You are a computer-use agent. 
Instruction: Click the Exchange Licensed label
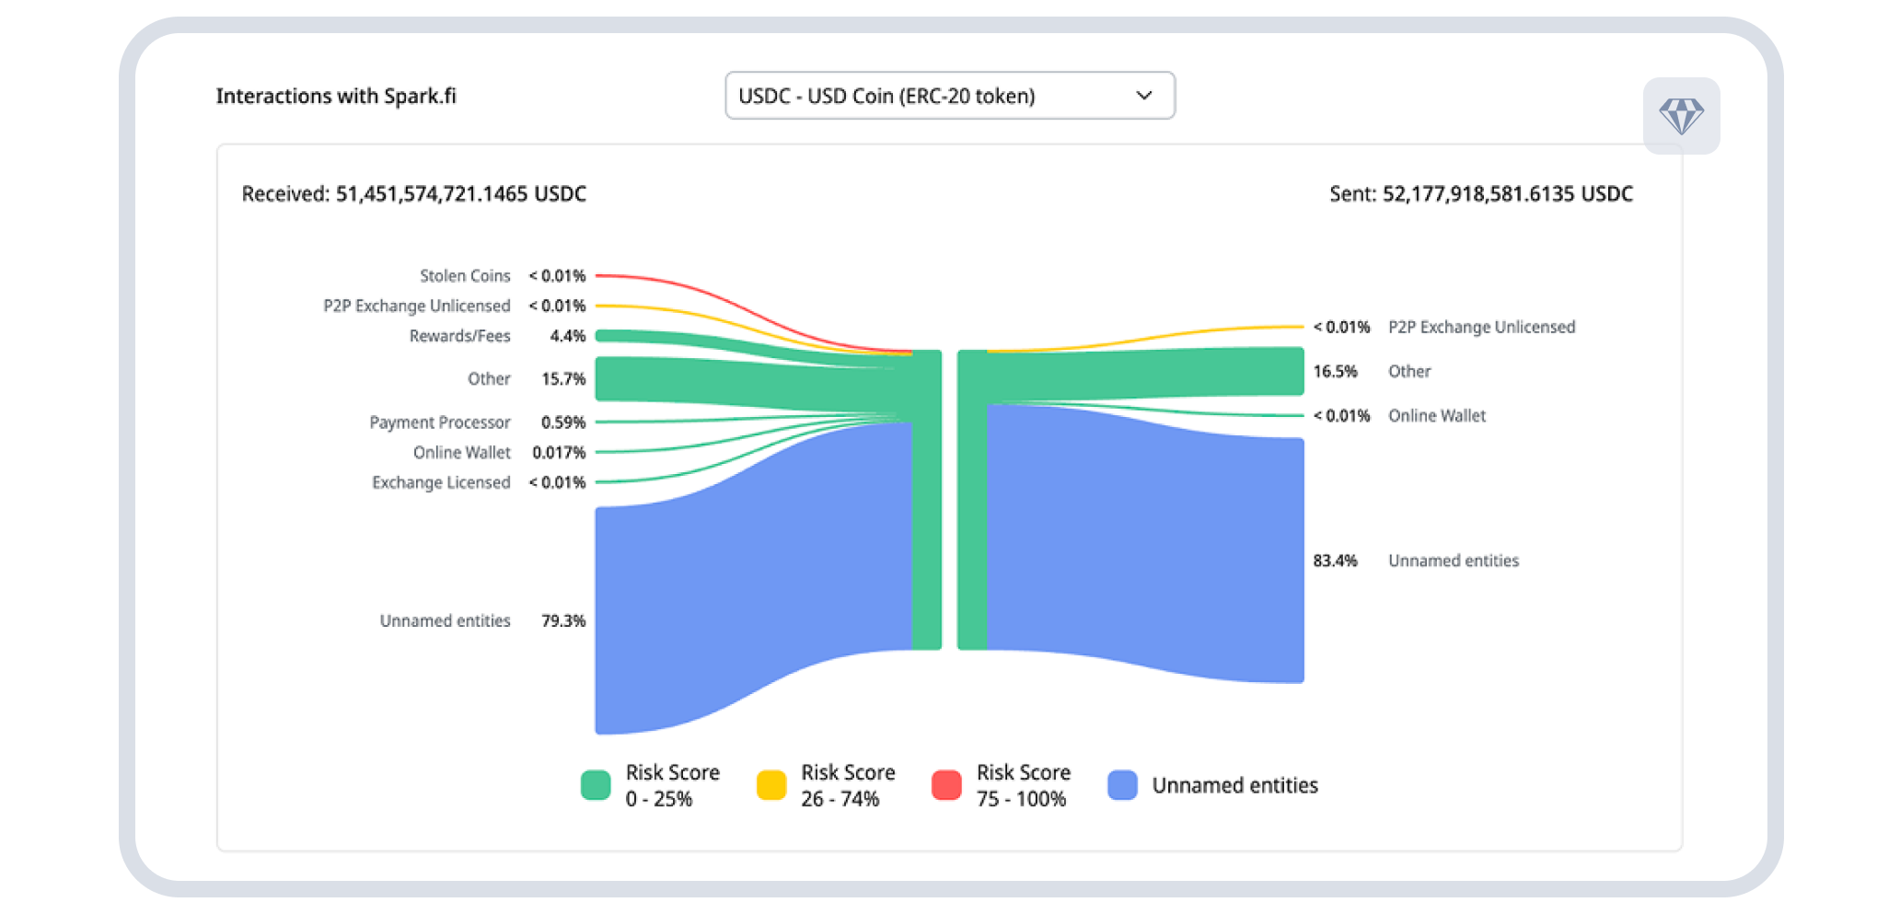(x=441, y=482)
